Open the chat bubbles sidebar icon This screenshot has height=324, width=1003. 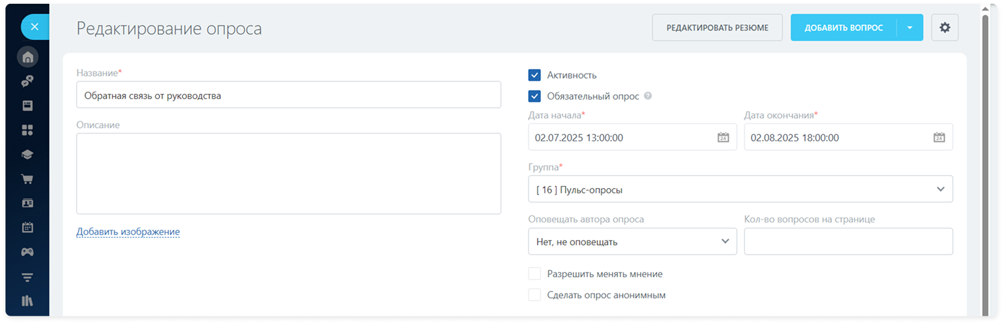pos(27,81)
